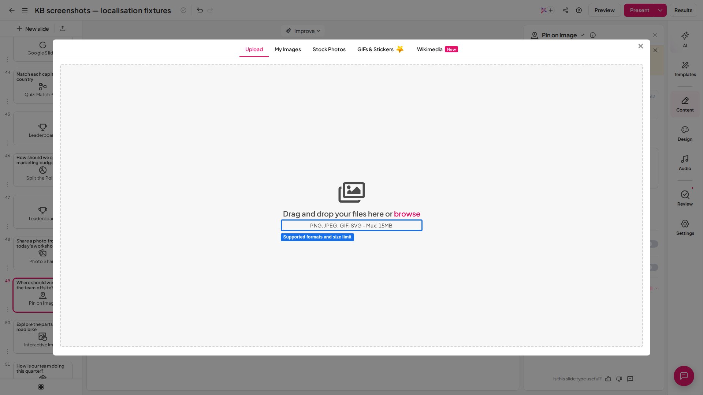The image size is (703, 395).
Task: Select the Upload tab
Action: click(x=254, y=49)
